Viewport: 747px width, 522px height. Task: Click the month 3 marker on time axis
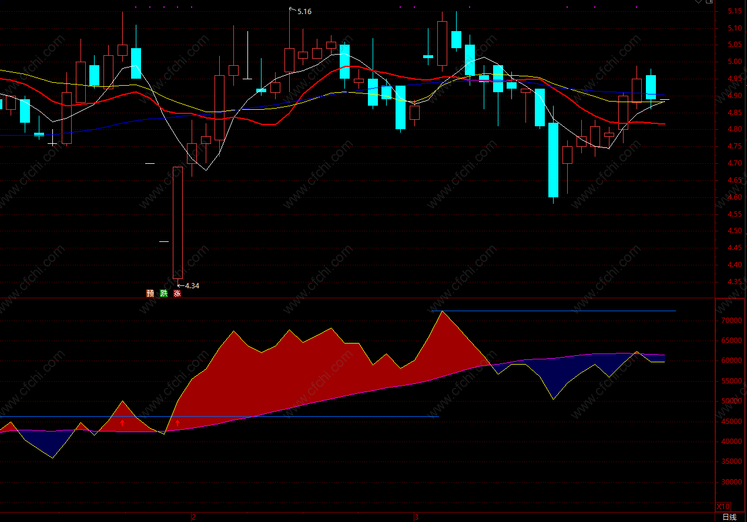tap(416, 517)
